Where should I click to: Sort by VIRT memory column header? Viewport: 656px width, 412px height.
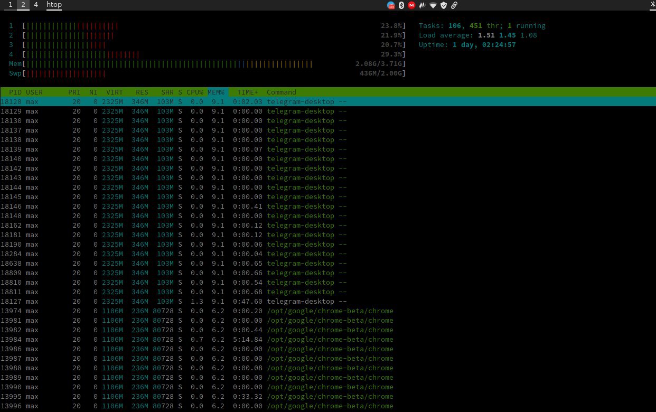point(115,92)
